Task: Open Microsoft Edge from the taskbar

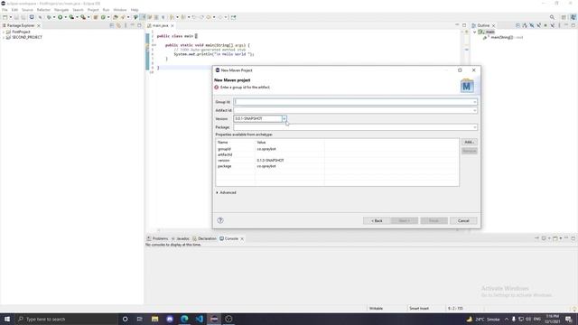Action: coord(184,319)
